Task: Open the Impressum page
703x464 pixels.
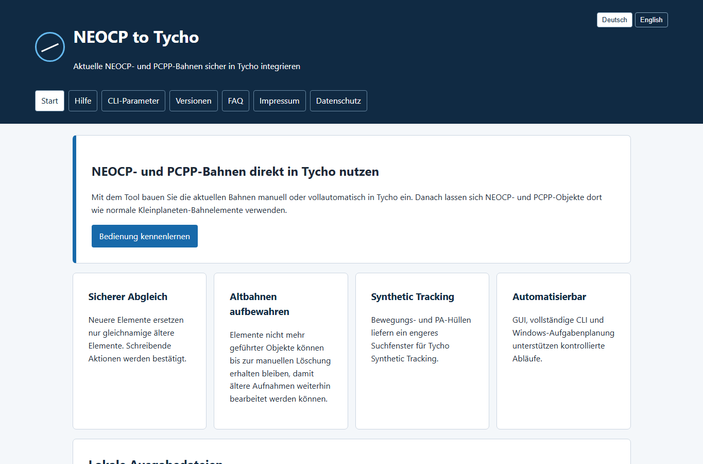Action: 280,101
